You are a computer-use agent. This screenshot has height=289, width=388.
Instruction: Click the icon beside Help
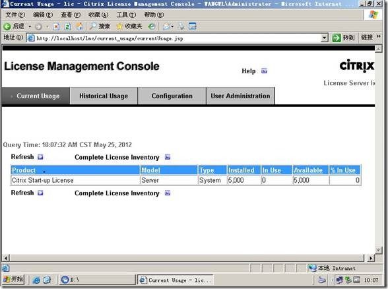(264, 71)
